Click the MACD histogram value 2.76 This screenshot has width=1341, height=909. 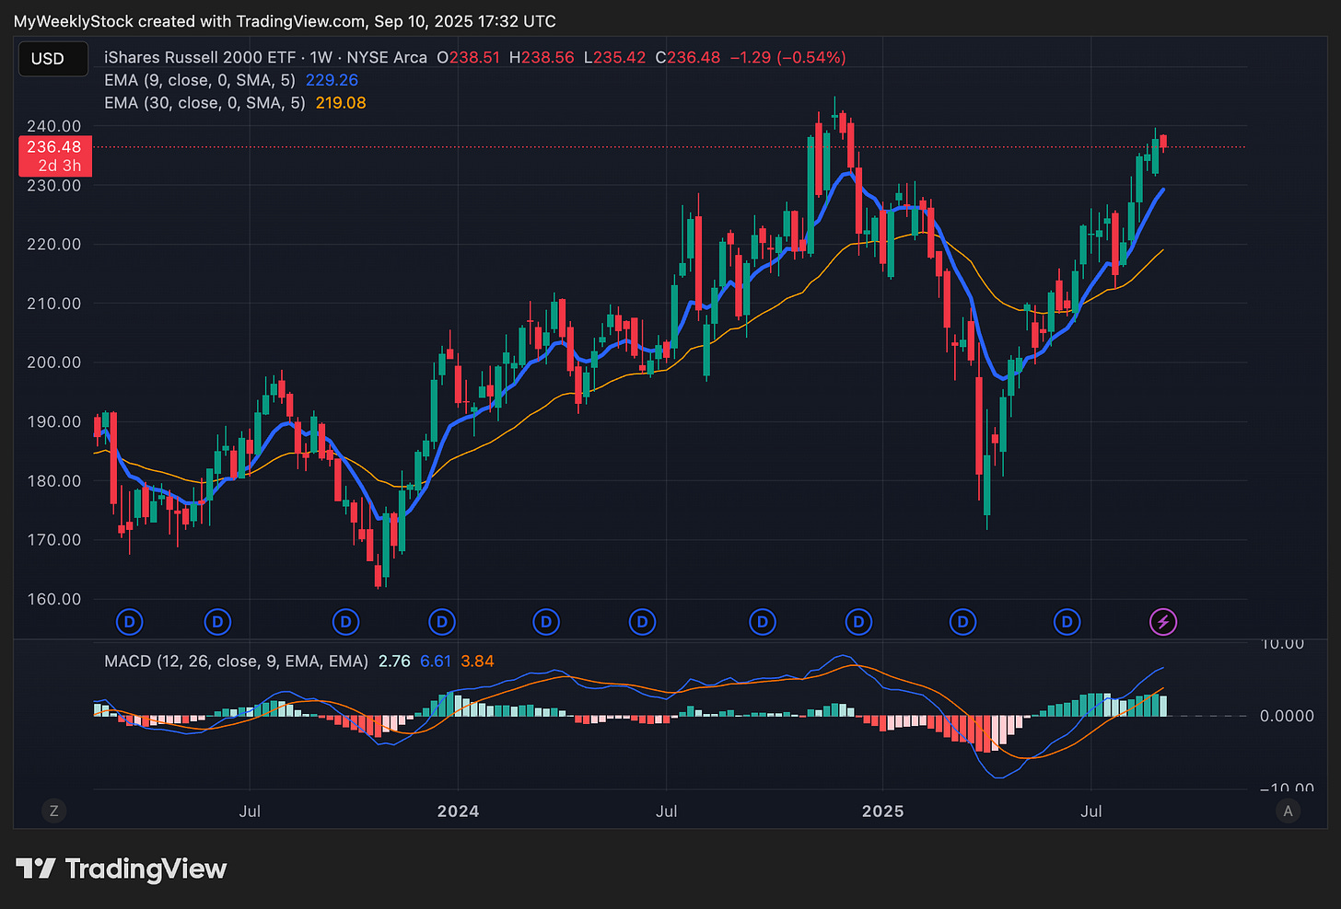tap(394, 661)
